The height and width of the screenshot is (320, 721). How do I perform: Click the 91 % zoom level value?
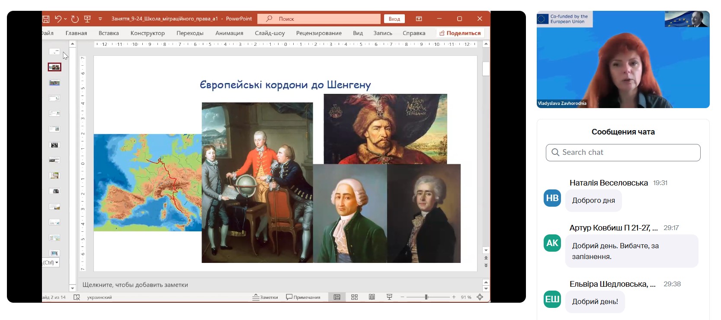click(466, 297)
